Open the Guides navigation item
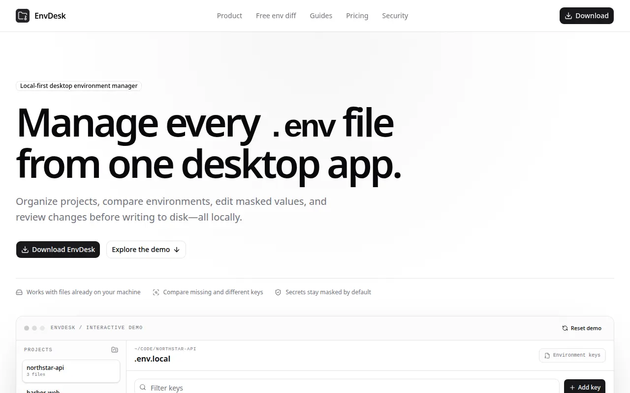630x393 pixels. [321, 16]
